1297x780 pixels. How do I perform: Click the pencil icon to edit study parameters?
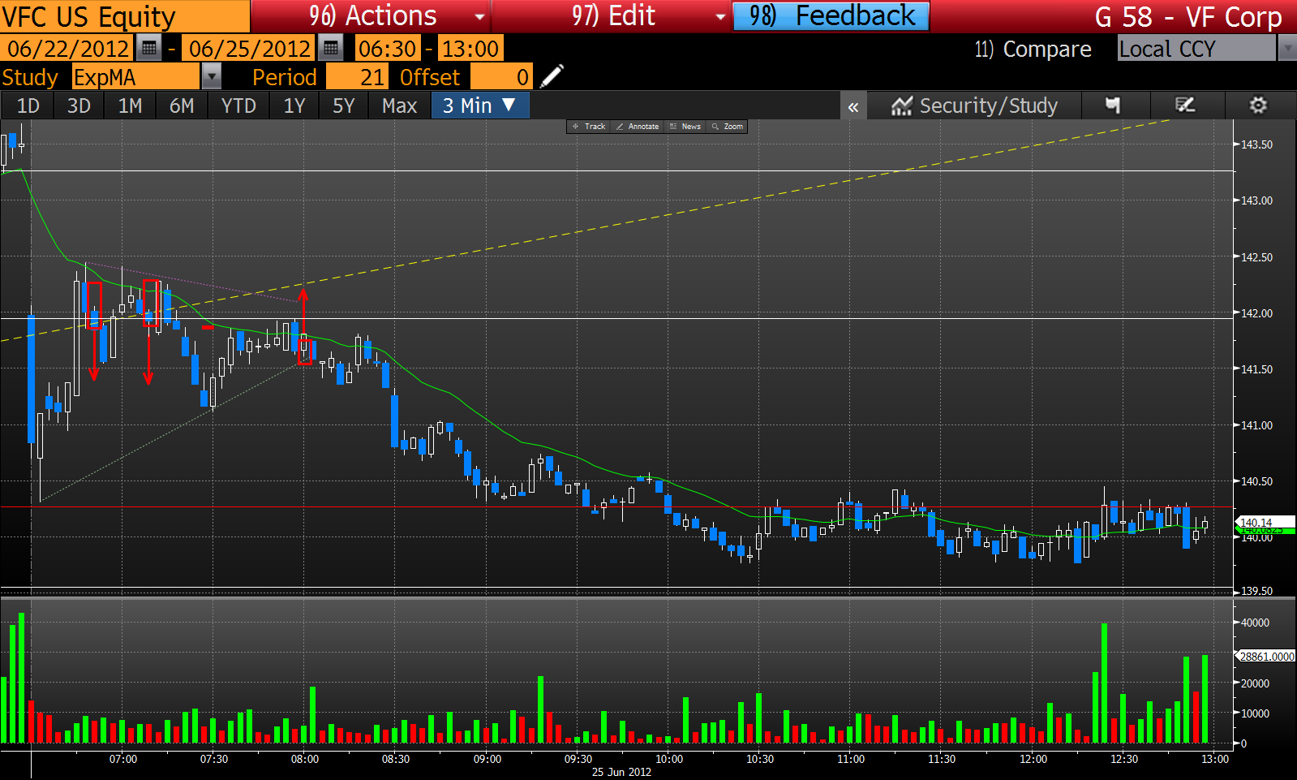point(552,77)
